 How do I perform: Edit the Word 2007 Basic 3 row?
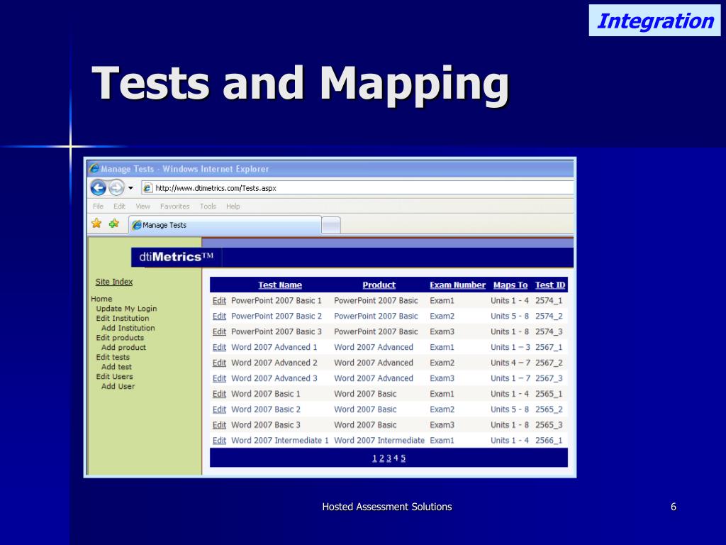tap(219, 425)
